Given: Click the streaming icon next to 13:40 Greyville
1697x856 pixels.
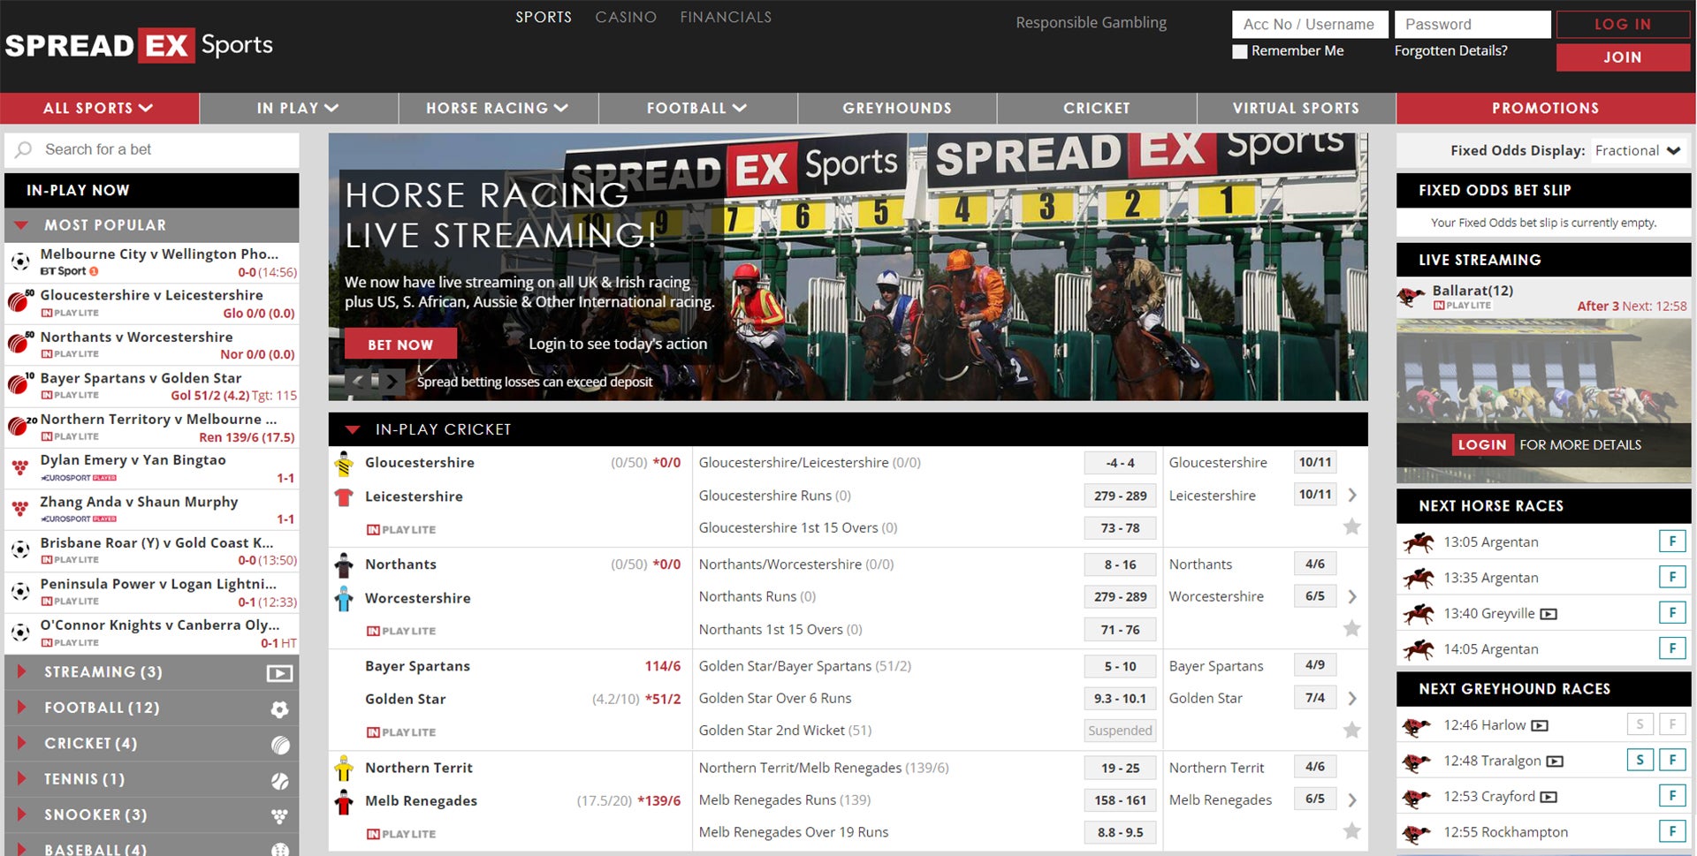Looking at the screenshot, I should 1549,614.
